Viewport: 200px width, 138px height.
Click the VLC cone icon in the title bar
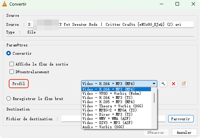(x=5, y=4)
